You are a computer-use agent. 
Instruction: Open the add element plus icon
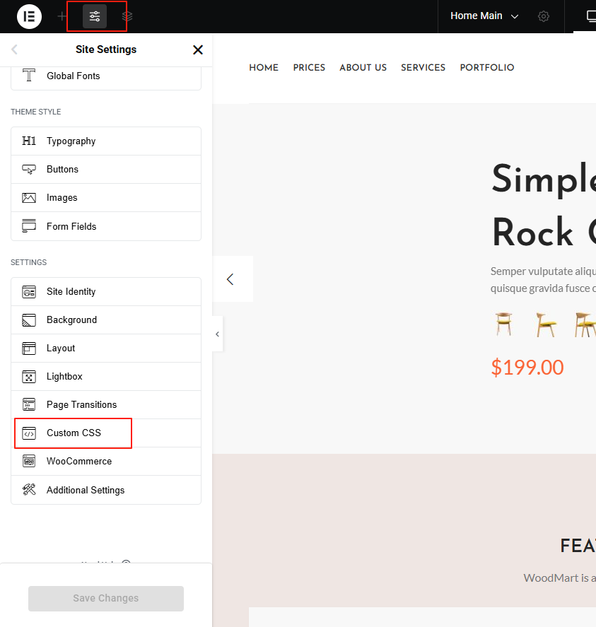(62, 16)
